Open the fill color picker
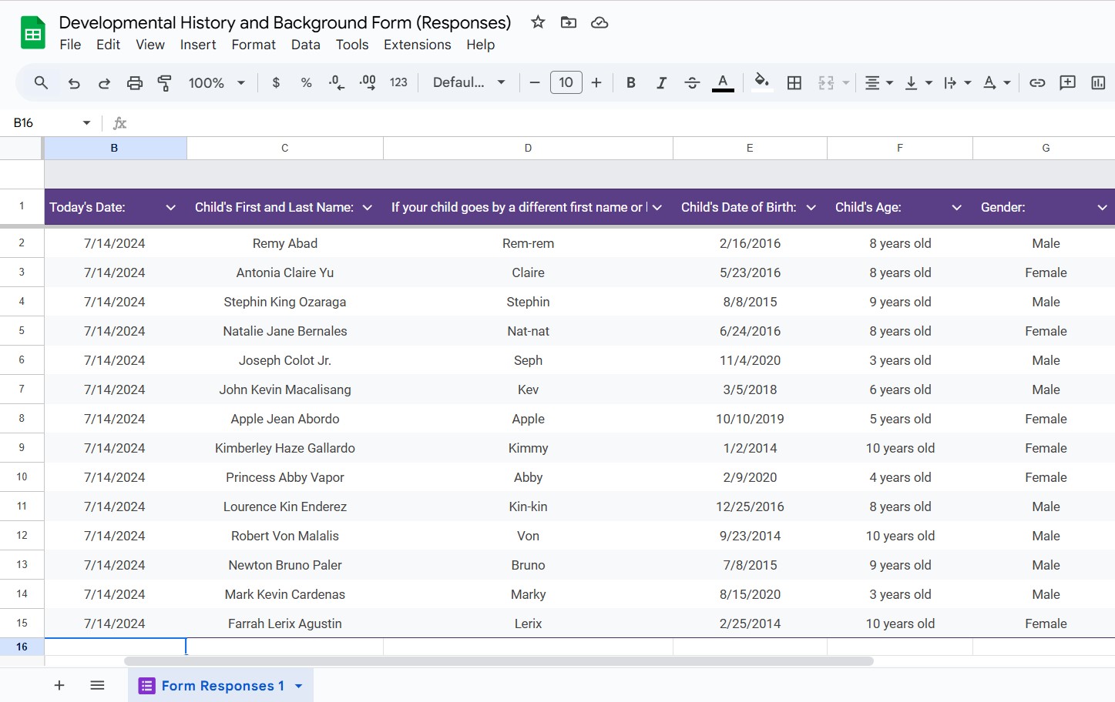The height and width of the screenshot is (702, 1115). click(761, 83)
